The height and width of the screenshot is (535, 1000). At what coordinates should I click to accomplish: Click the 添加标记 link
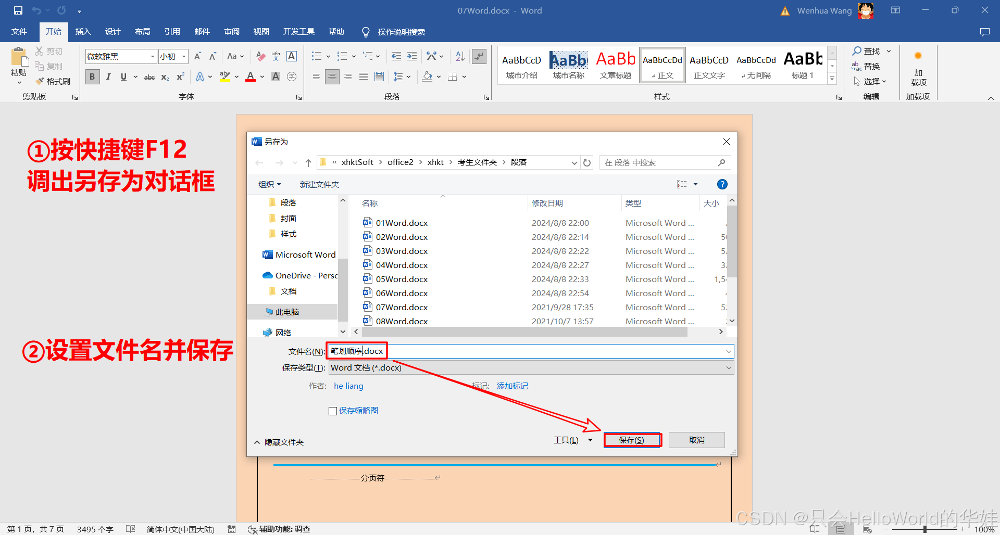[512, 386]
